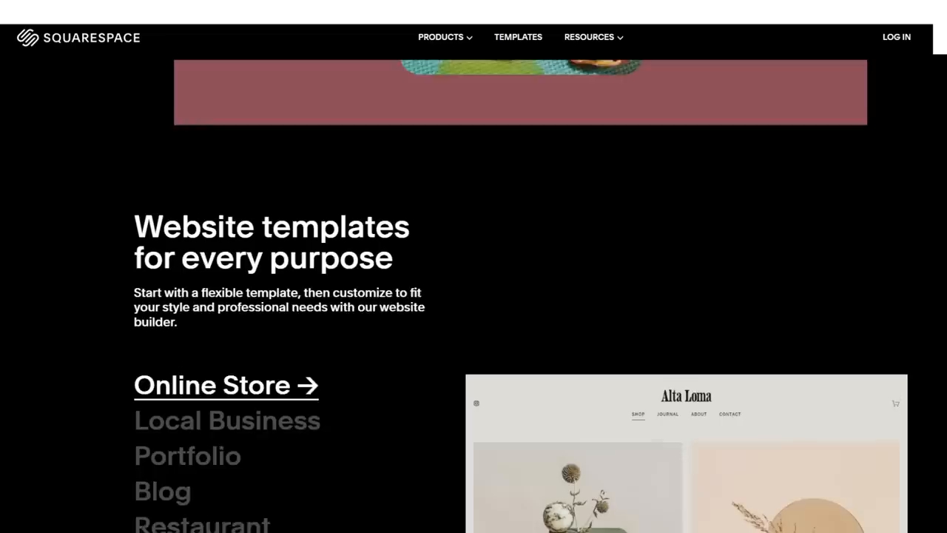The height and width of the screenshot is (533, 947).
Task: Choose the Blog template category
Action: point(163,492)
